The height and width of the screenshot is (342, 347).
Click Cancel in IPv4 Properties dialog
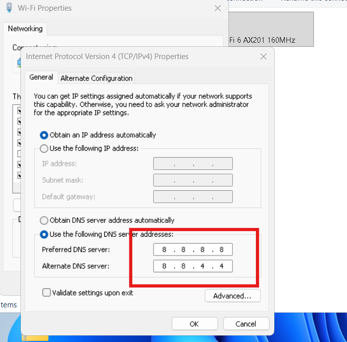(x=246, y=324)
